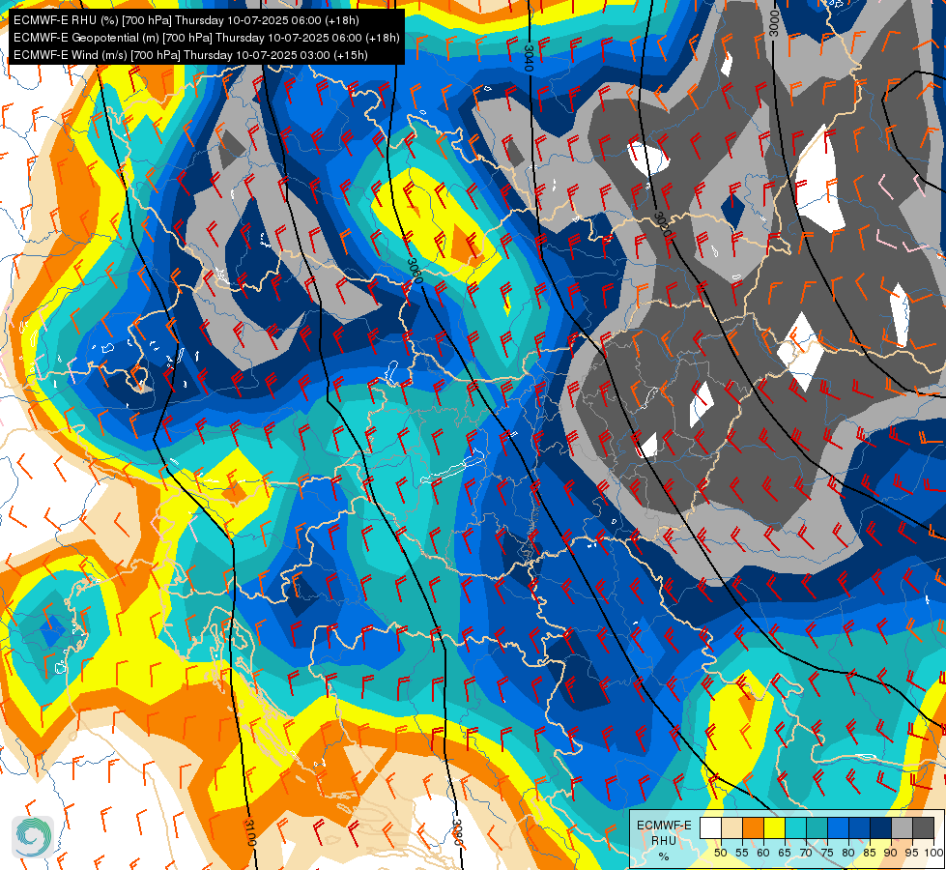Click the legend tick value 85

(x=870, y=854)
